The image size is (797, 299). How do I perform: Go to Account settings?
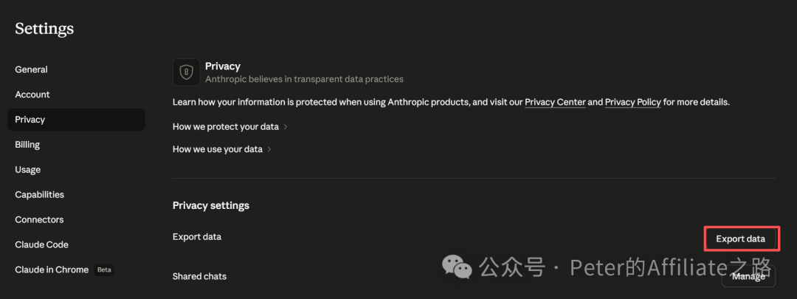(32, 94)
